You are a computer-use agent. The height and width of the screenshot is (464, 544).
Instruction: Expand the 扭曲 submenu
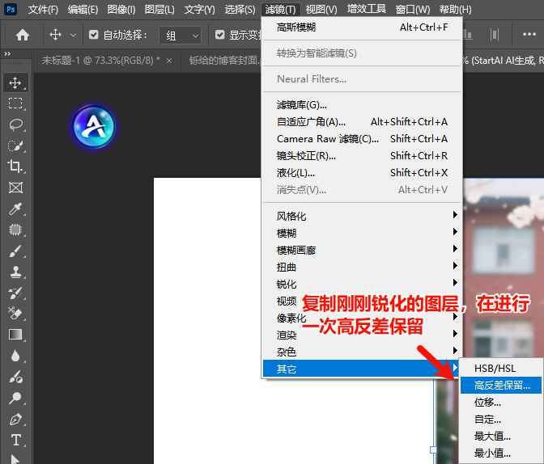(x=361, y=267)
